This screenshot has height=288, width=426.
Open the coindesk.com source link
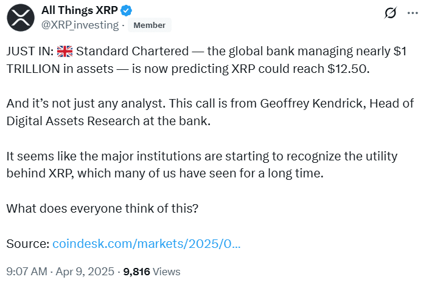coord(146,244)
